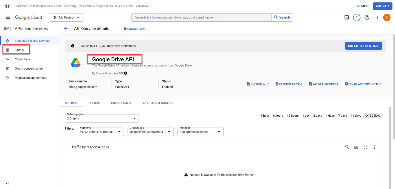
Task: Switch to the Quotas tab
Action: pos(94,103)
